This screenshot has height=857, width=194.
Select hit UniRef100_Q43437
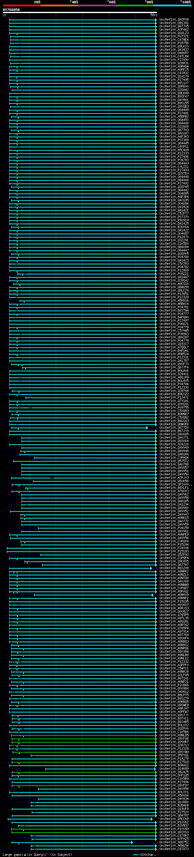coord(174,50)
